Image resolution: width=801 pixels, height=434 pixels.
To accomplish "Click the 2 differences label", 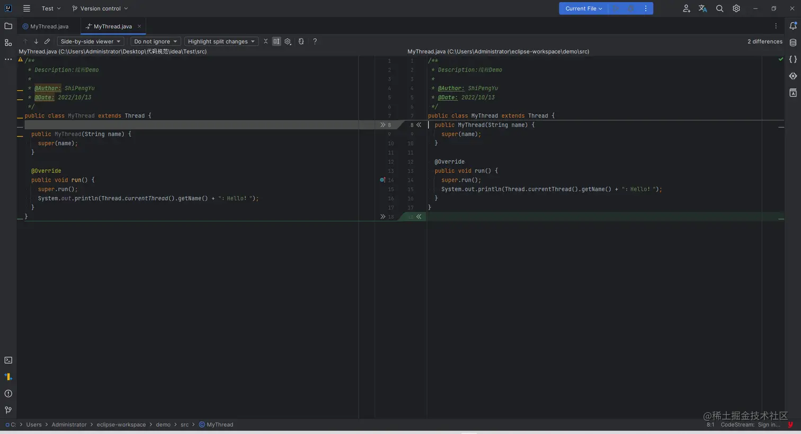I will click(765, 41).
